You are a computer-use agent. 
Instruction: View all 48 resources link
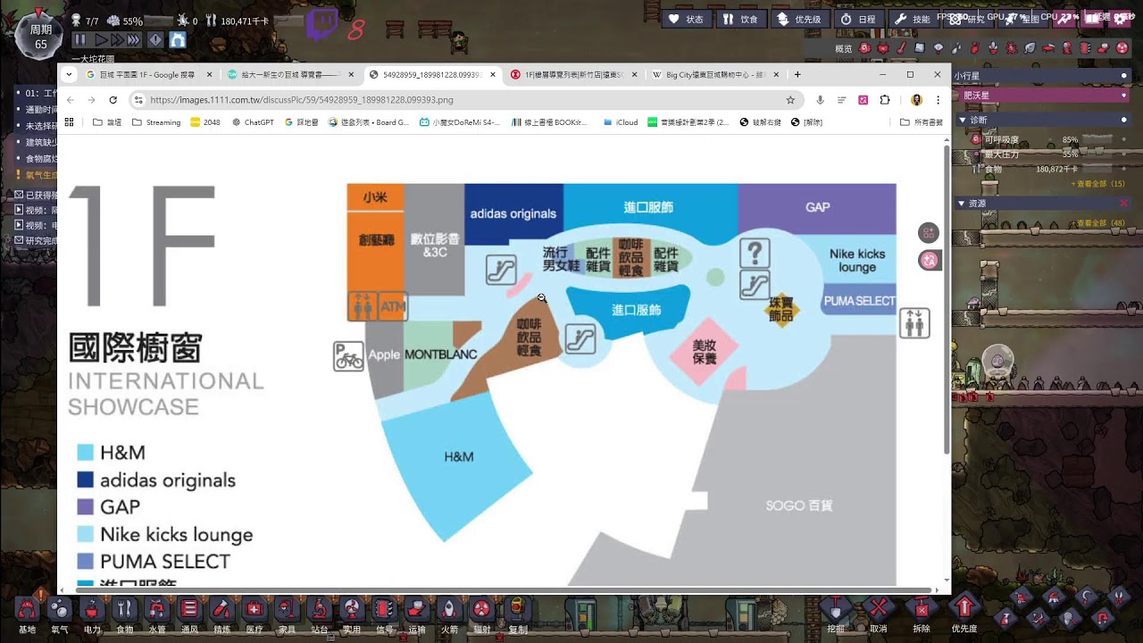click(x=1097, y=223)
